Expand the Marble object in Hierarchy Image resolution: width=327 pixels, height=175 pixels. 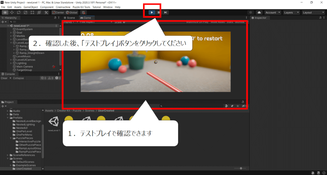point(11,36)
